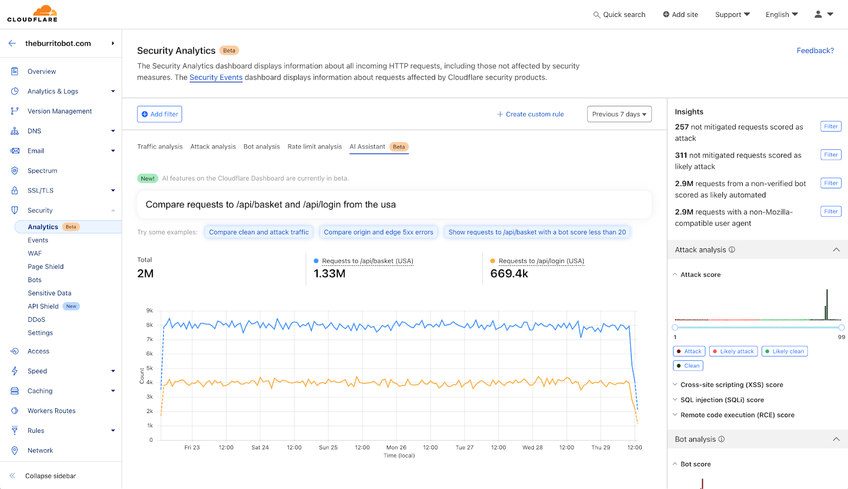The image size is (848, 489).
Task: Toggle the Likely clean score chip
Action: pyautogui.click(x=784, y=351)
